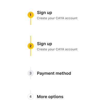This screenshot has height=109, width=107.
Task: Open the 'Payment method' step title
Action: pos(54,73)
